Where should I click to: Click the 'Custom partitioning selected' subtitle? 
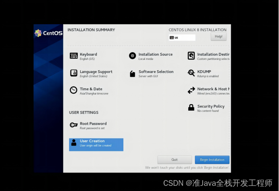coord(213,59)
